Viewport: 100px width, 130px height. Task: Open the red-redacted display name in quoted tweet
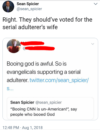[x=32, y=43]
